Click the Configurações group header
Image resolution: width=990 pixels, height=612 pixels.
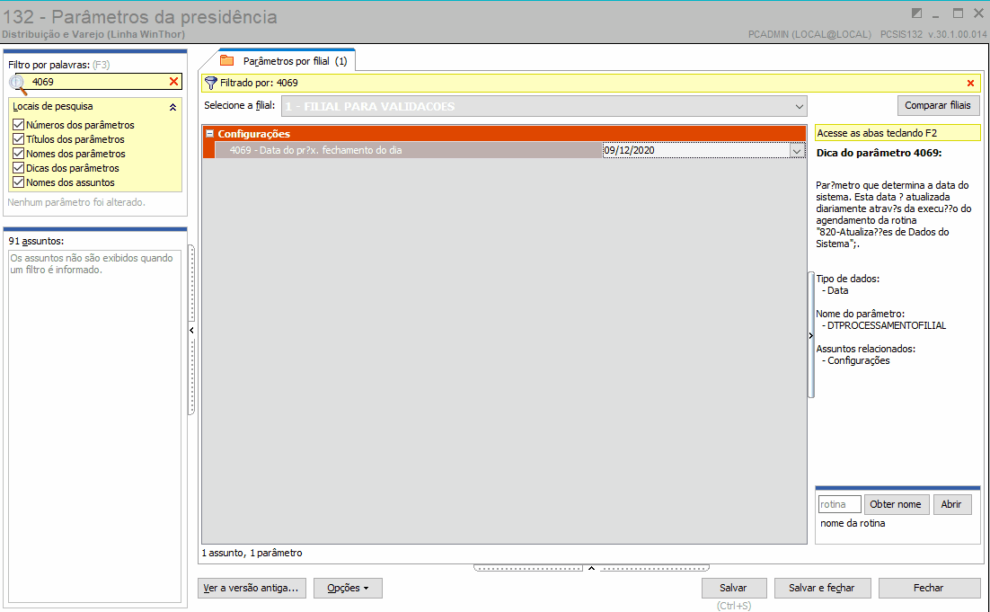point(504,133)
